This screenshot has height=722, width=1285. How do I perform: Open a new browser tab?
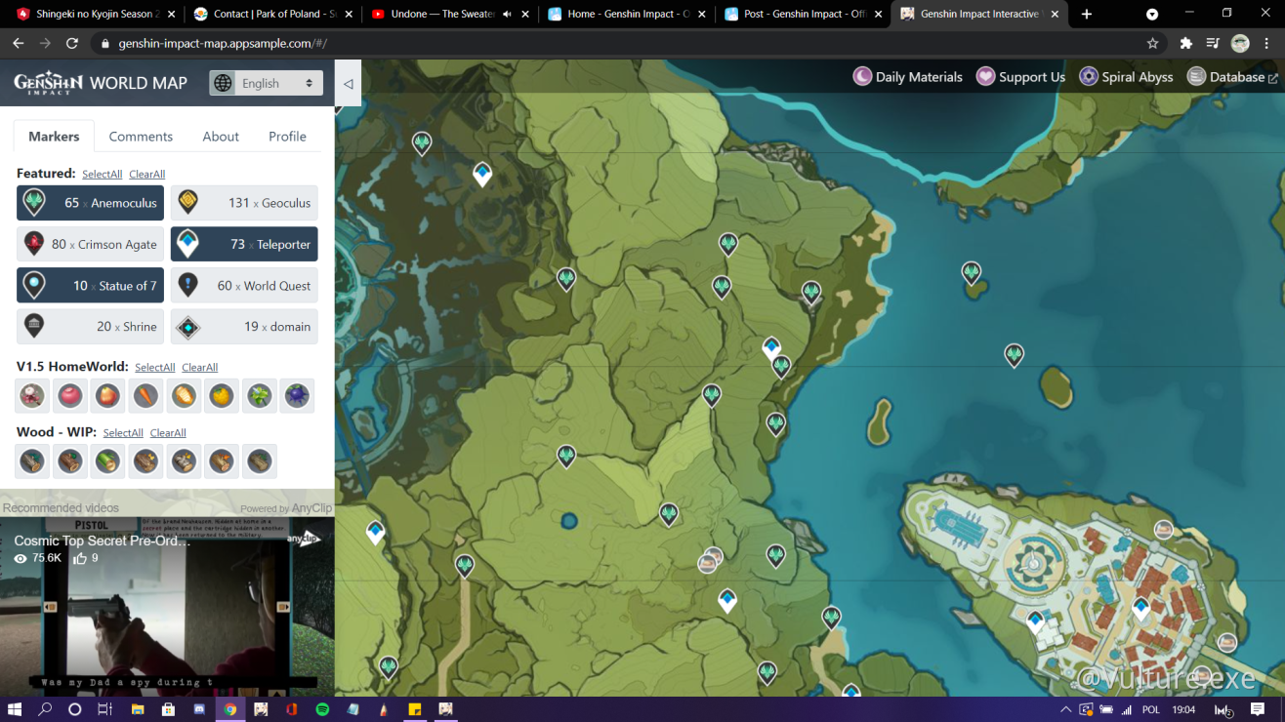click(x=1087, y=15)
